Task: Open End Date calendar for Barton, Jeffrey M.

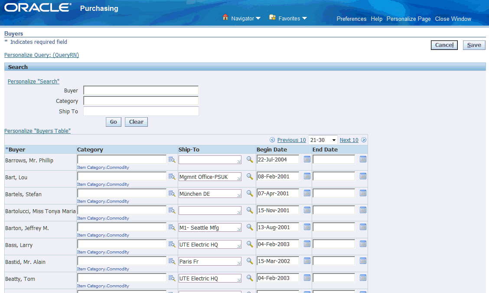Action: click(x=363, y=227)
